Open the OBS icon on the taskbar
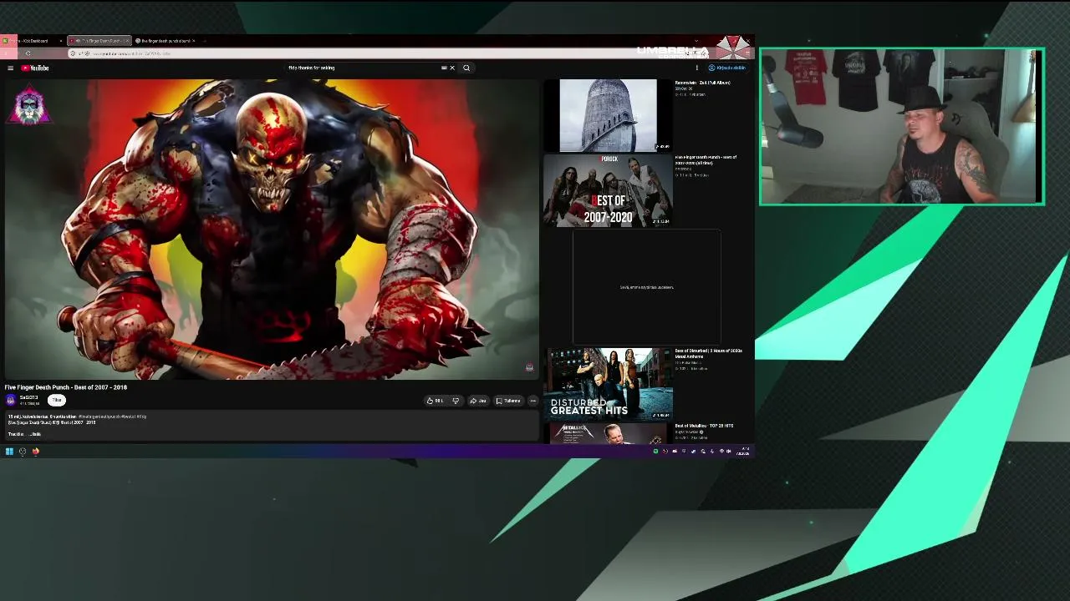The height and width of the screenshot is (601, 1070). (23, 452)
